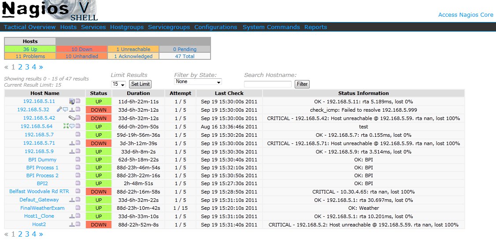This screenshot has width=496, height=241.
Task: Open the services page icon for host 192.168.5.64
Action: point(78,126)
